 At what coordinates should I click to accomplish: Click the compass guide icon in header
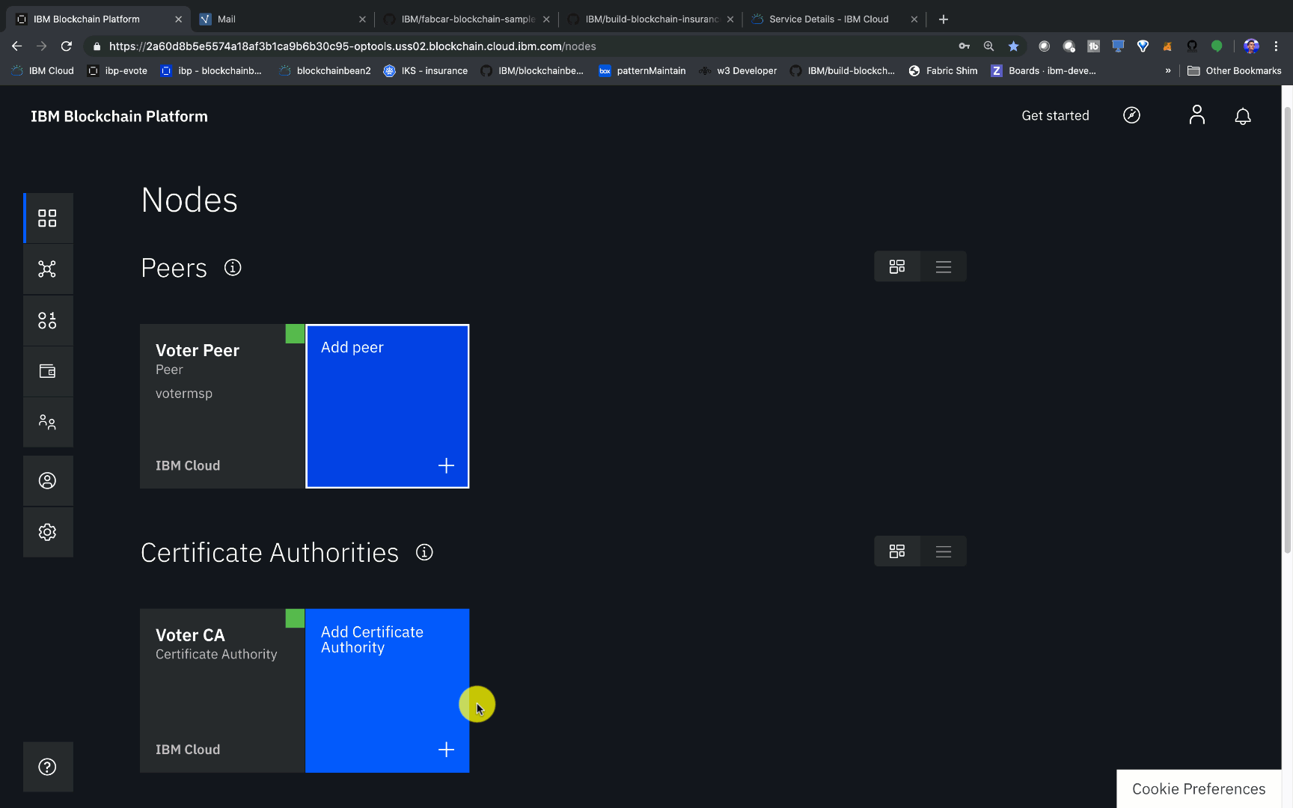[x=1131, y=115]
